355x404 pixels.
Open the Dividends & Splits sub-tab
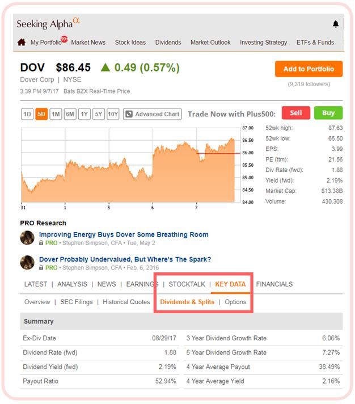coord(187,302)
